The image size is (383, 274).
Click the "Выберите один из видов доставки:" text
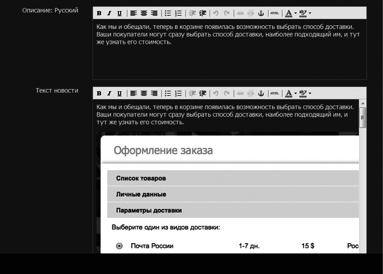(x=166, y=227)
